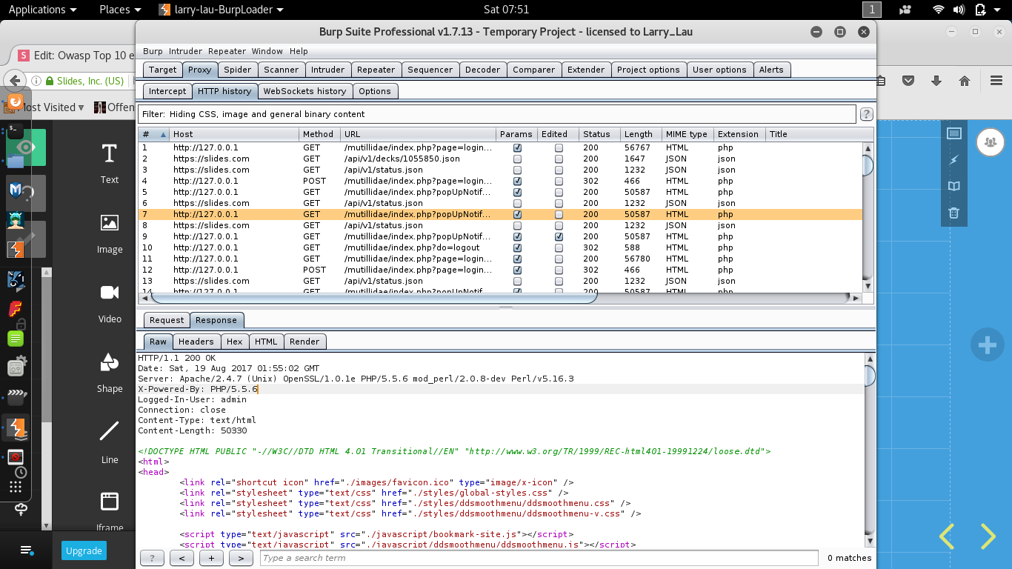Toggle Params checkbox for request row 12
The height and width of the screenshot is (569, 1012).
pos(517,270)
